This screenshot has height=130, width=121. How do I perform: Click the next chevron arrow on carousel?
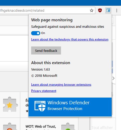click(113, 78)
